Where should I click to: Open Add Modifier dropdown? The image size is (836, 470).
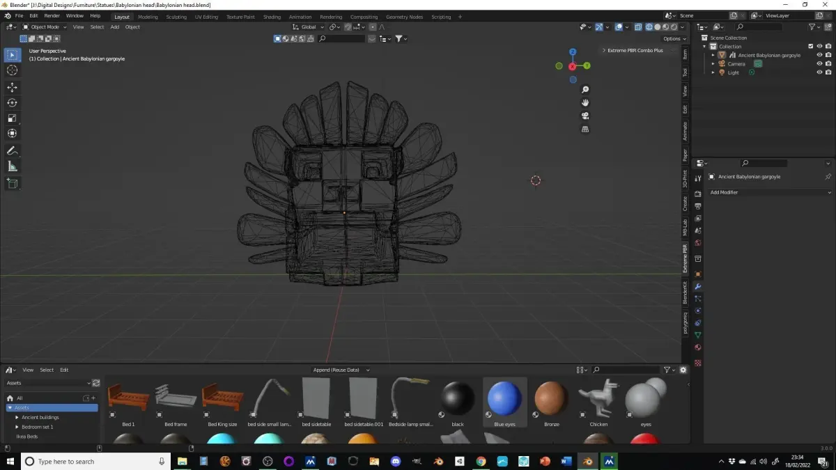tap(771, 192)
